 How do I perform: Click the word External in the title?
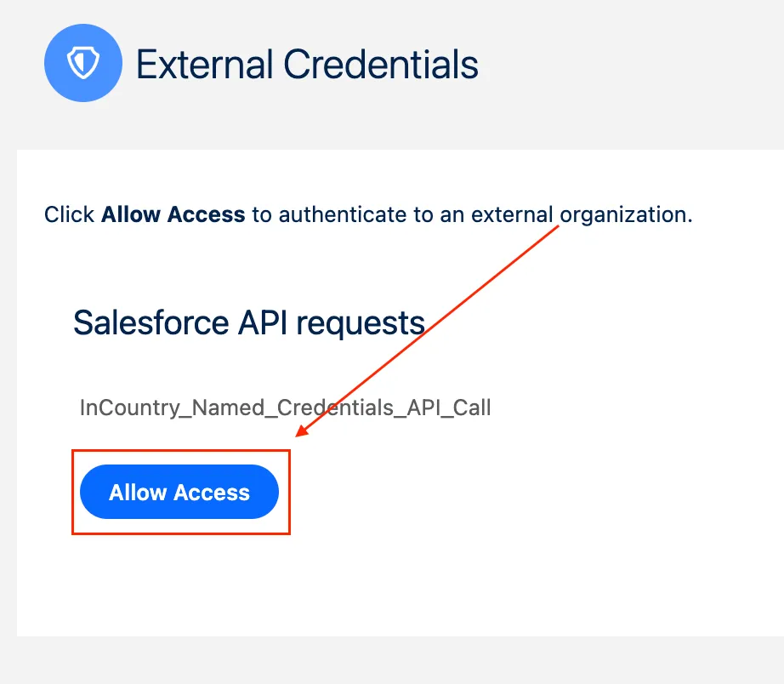click(x=203, y=66)
